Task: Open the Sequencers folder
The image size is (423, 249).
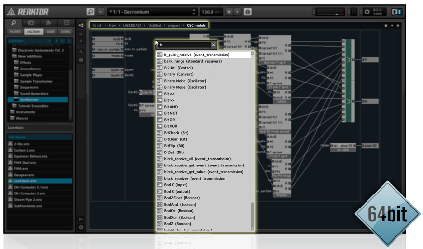Action: click(x=27, y=87)
